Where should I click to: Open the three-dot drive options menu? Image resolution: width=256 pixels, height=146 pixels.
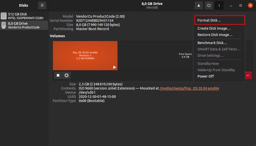click(x=219, y=5)
